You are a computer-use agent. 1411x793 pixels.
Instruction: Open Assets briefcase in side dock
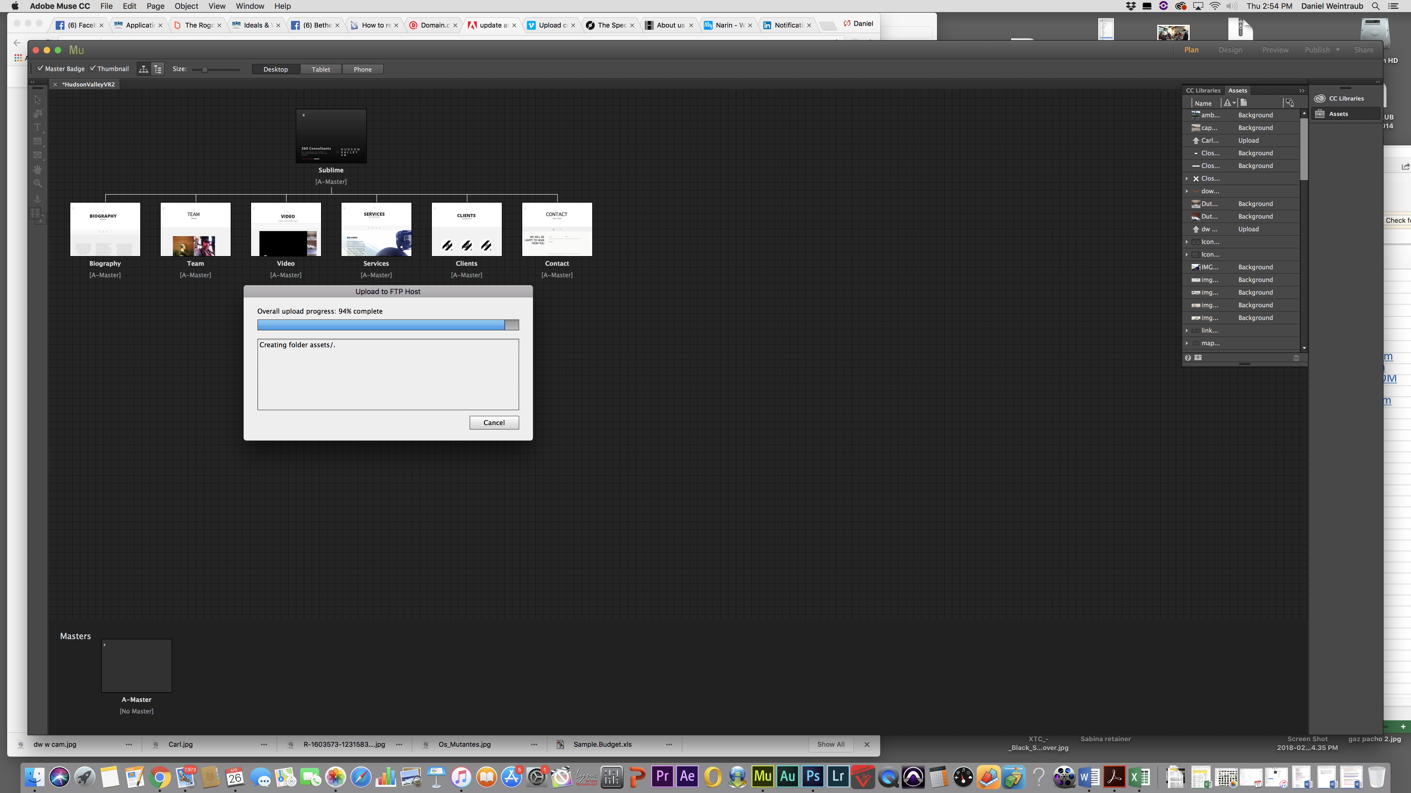[1345, 114]
